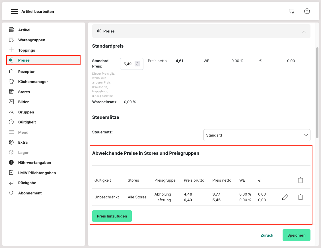Click into the Standard-Preis input field

pos(128,64)
